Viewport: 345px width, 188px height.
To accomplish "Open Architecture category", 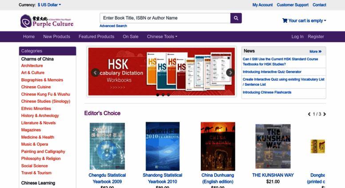I will point(32,66).
